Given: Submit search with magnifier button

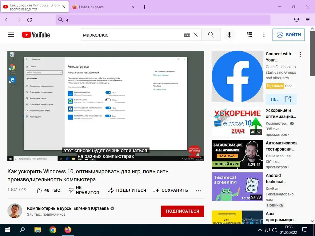Looking at the screenshot, I should 211,35.
